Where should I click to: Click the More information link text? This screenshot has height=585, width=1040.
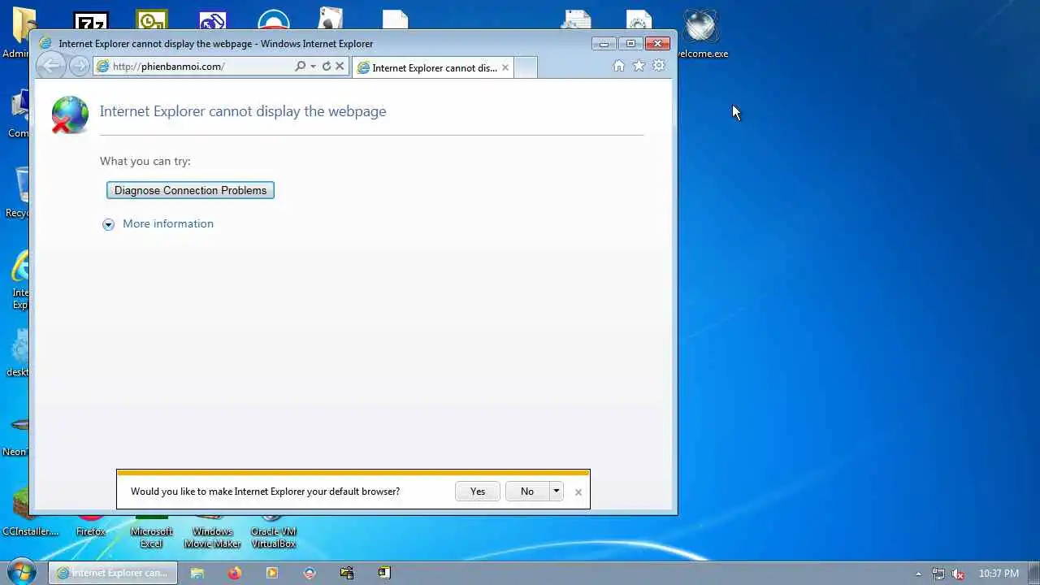(168, 224)
